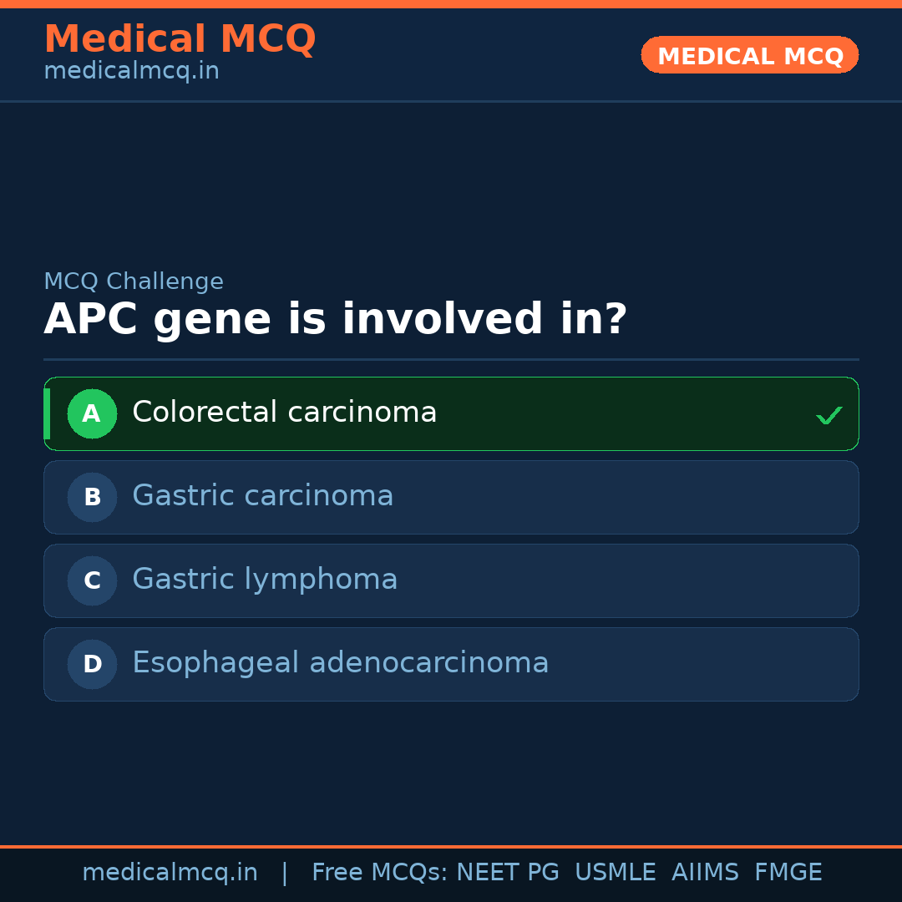The height and width of the screenshot is (902, 902).
Task: Click the B circle badge
Action: pos(92,497)
